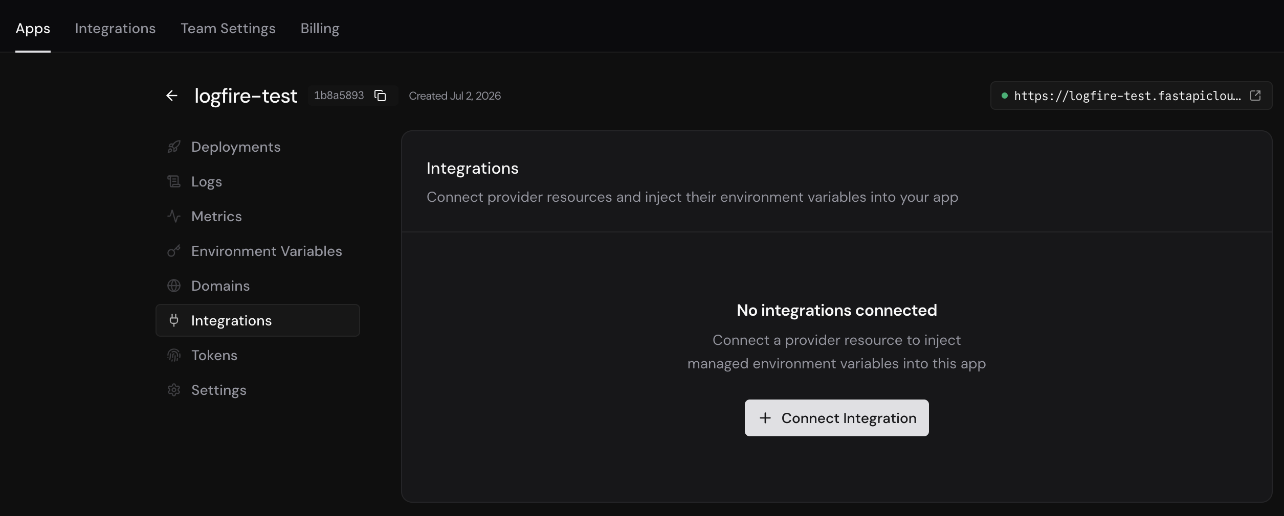Go back using the left arrow icon
This screenshot has height=516, width=1284.
coord(172,96)
